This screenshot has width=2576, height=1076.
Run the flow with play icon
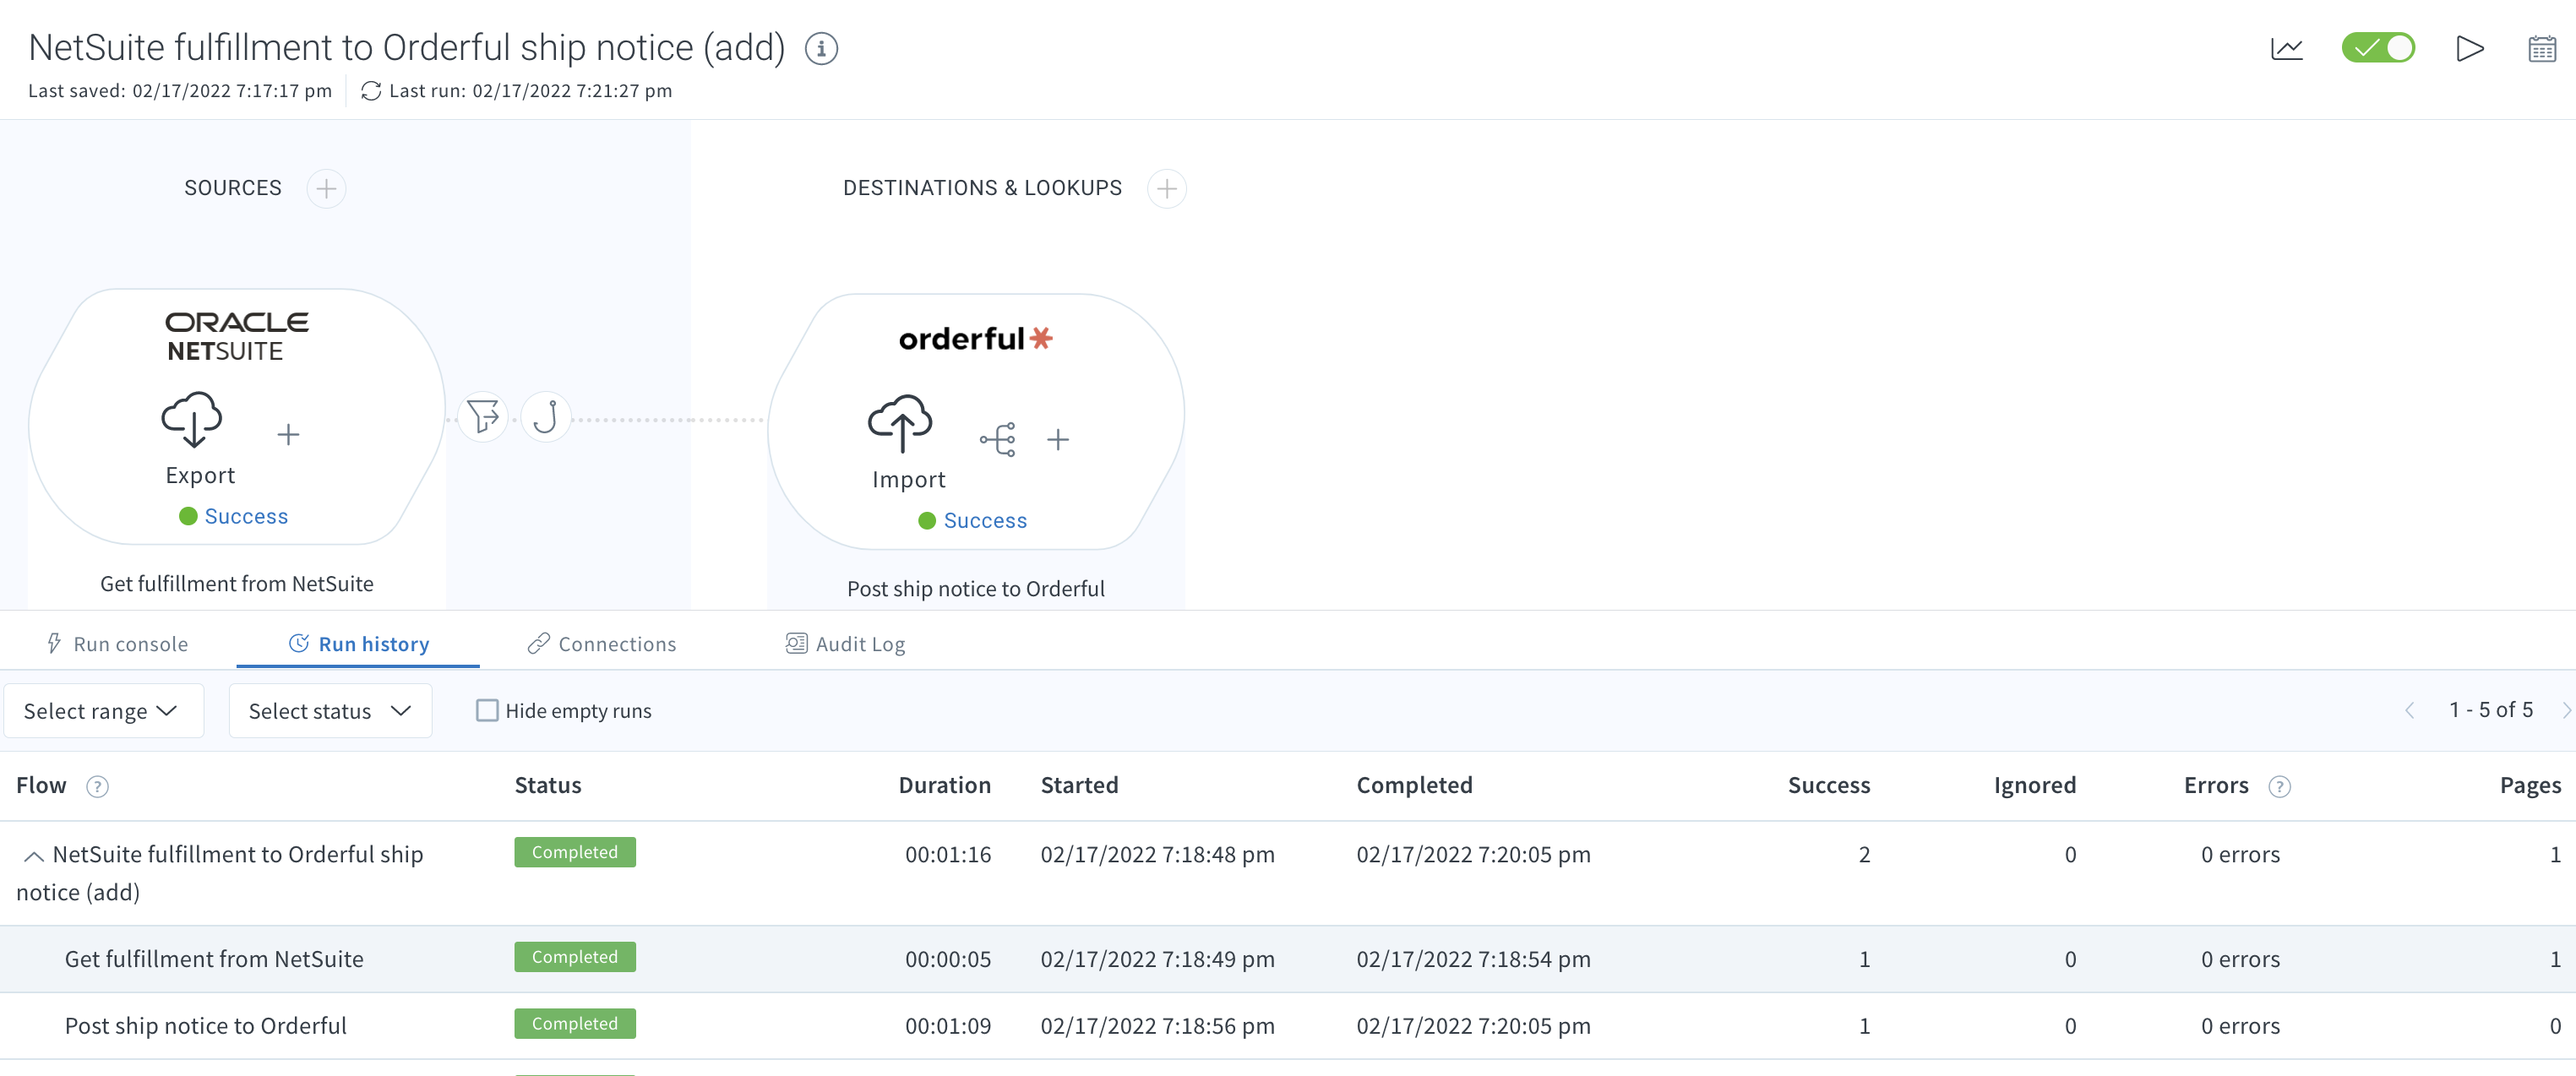coord(2470,48)
